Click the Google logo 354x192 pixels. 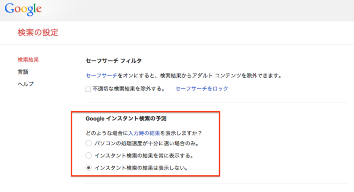point(23,9)
